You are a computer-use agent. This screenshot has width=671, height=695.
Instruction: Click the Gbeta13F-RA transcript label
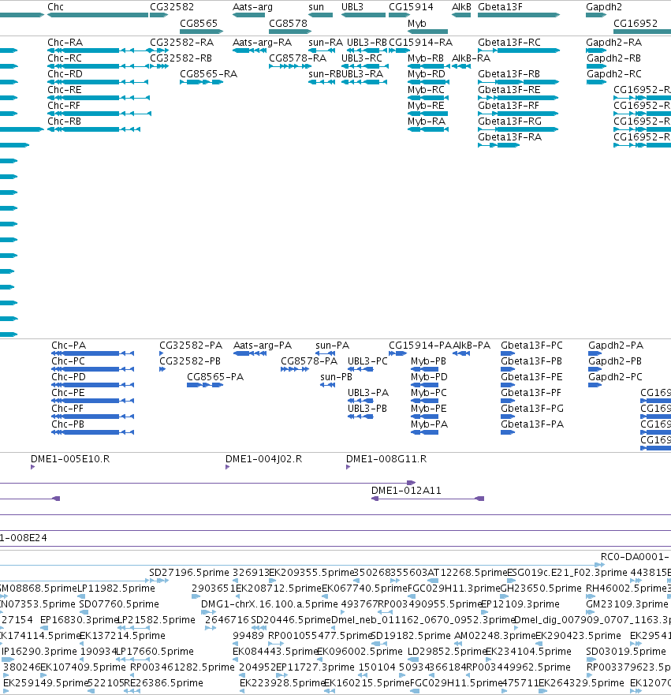pyautogui.click(x=510, y=137)
